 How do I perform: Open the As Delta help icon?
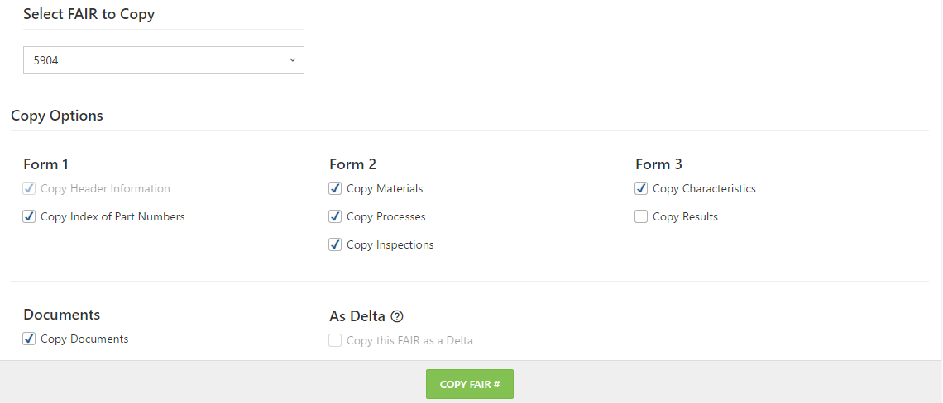396,316
